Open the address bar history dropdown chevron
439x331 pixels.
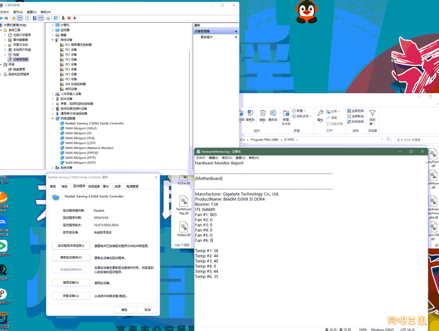382,140
